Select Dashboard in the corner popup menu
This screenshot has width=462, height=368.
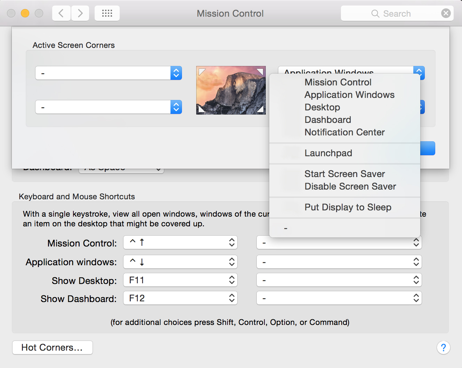[x=345, y=120]
